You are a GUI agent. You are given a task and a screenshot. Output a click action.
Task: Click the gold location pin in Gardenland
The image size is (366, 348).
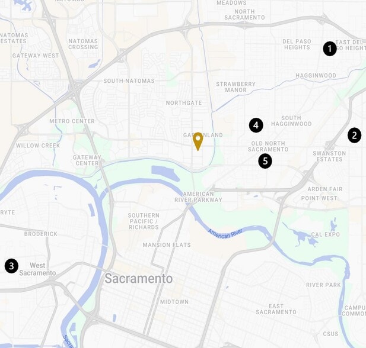(x=198, y=141)
